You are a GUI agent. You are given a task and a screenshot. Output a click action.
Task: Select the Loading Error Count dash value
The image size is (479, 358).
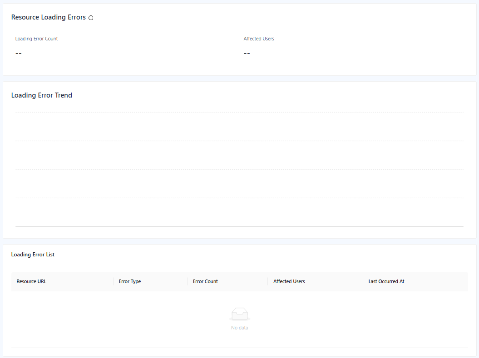18,54
